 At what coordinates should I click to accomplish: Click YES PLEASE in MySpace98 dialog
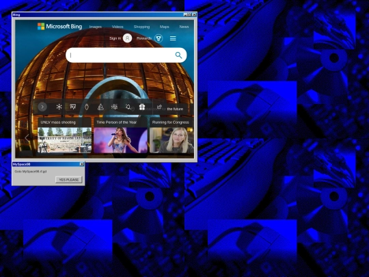click(x=69, y=180)
